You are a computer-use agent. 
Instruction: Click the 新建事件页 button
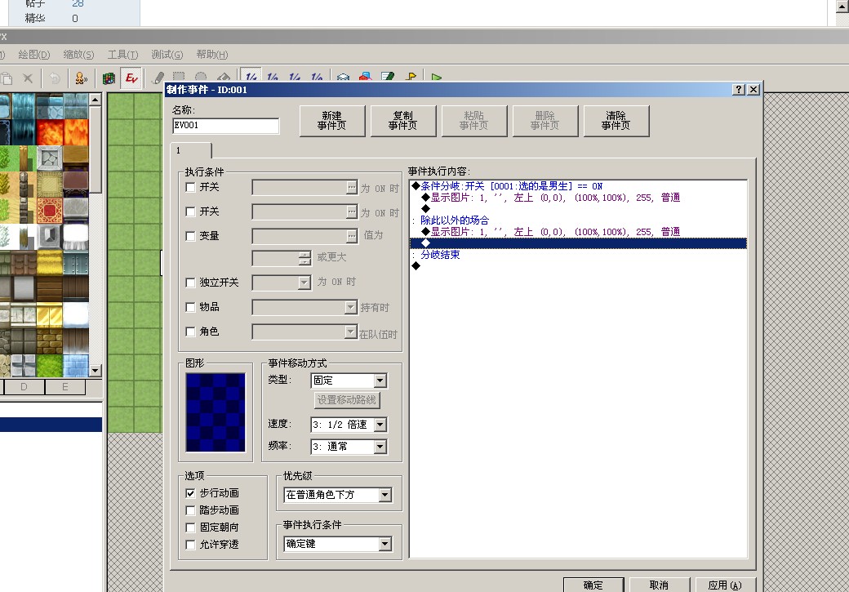(x=332, y=121)
